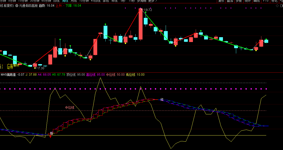Expand the 更多 > period list
The width and height of the screenshot is (283, 150).
click(152, 1)
